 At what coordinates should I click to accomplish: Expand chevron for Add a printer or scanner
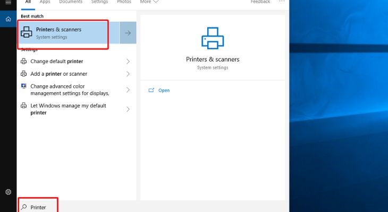[x=128, y=74]
